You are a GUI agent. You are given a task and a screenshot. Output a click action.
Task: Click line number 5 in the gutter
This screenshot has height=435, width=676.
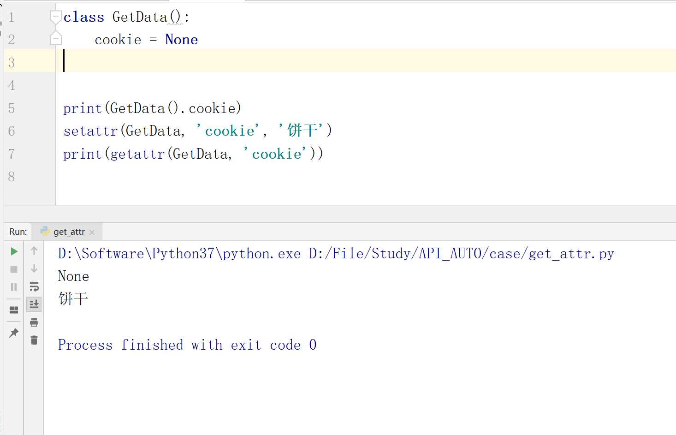point(12,108)
